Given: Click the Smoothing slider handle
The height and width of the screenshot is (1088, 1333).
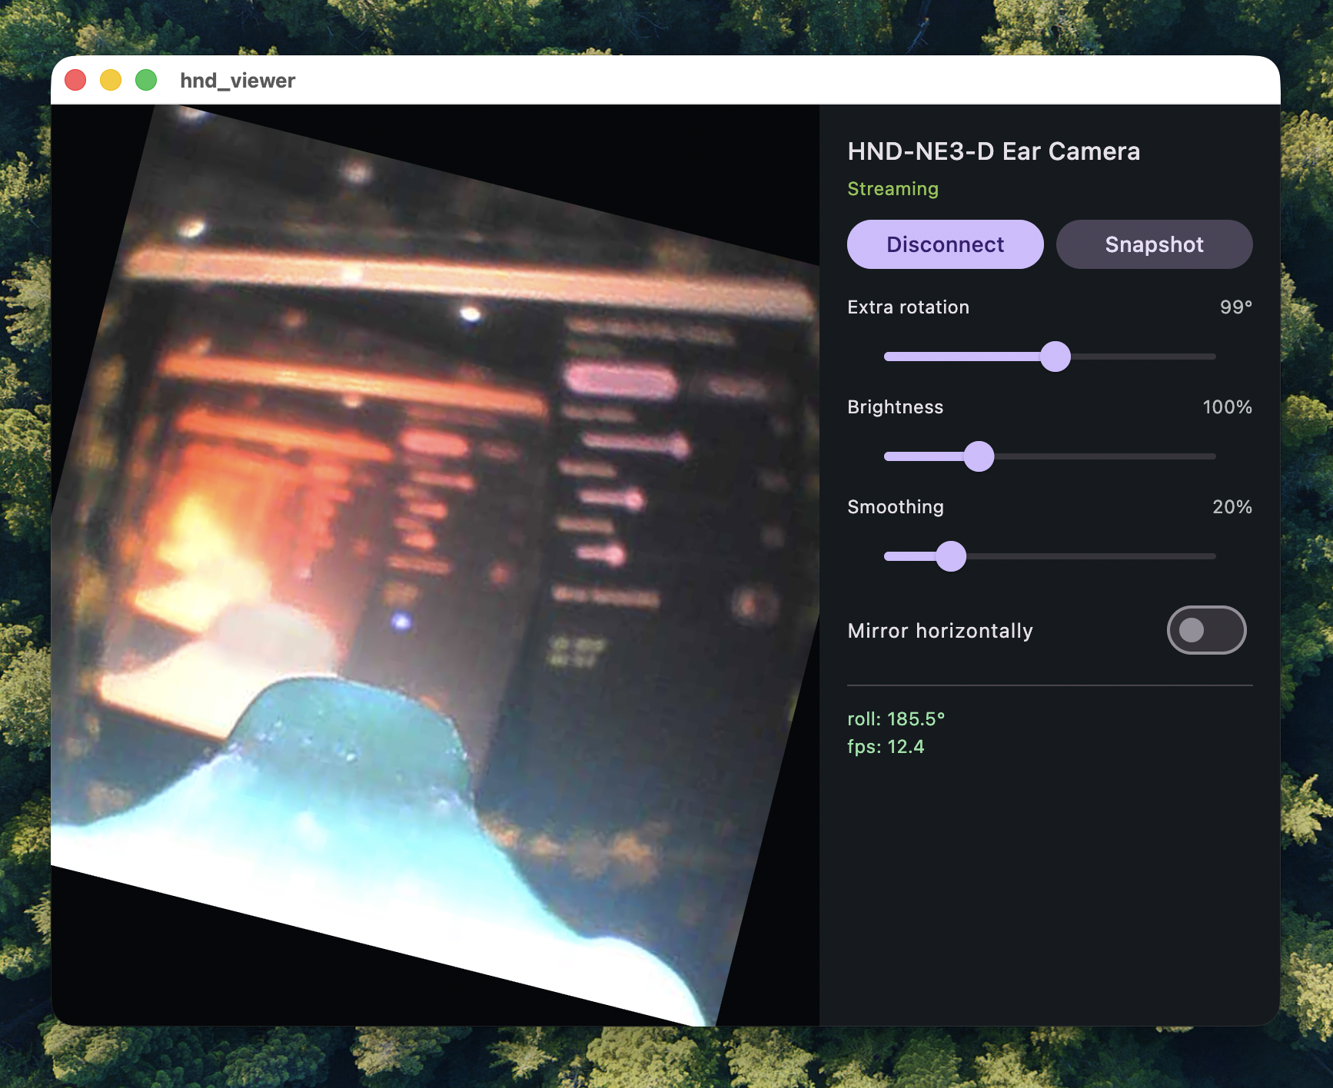Looking at the screenshot, I should pyautogui.click(x=951, y=556).
